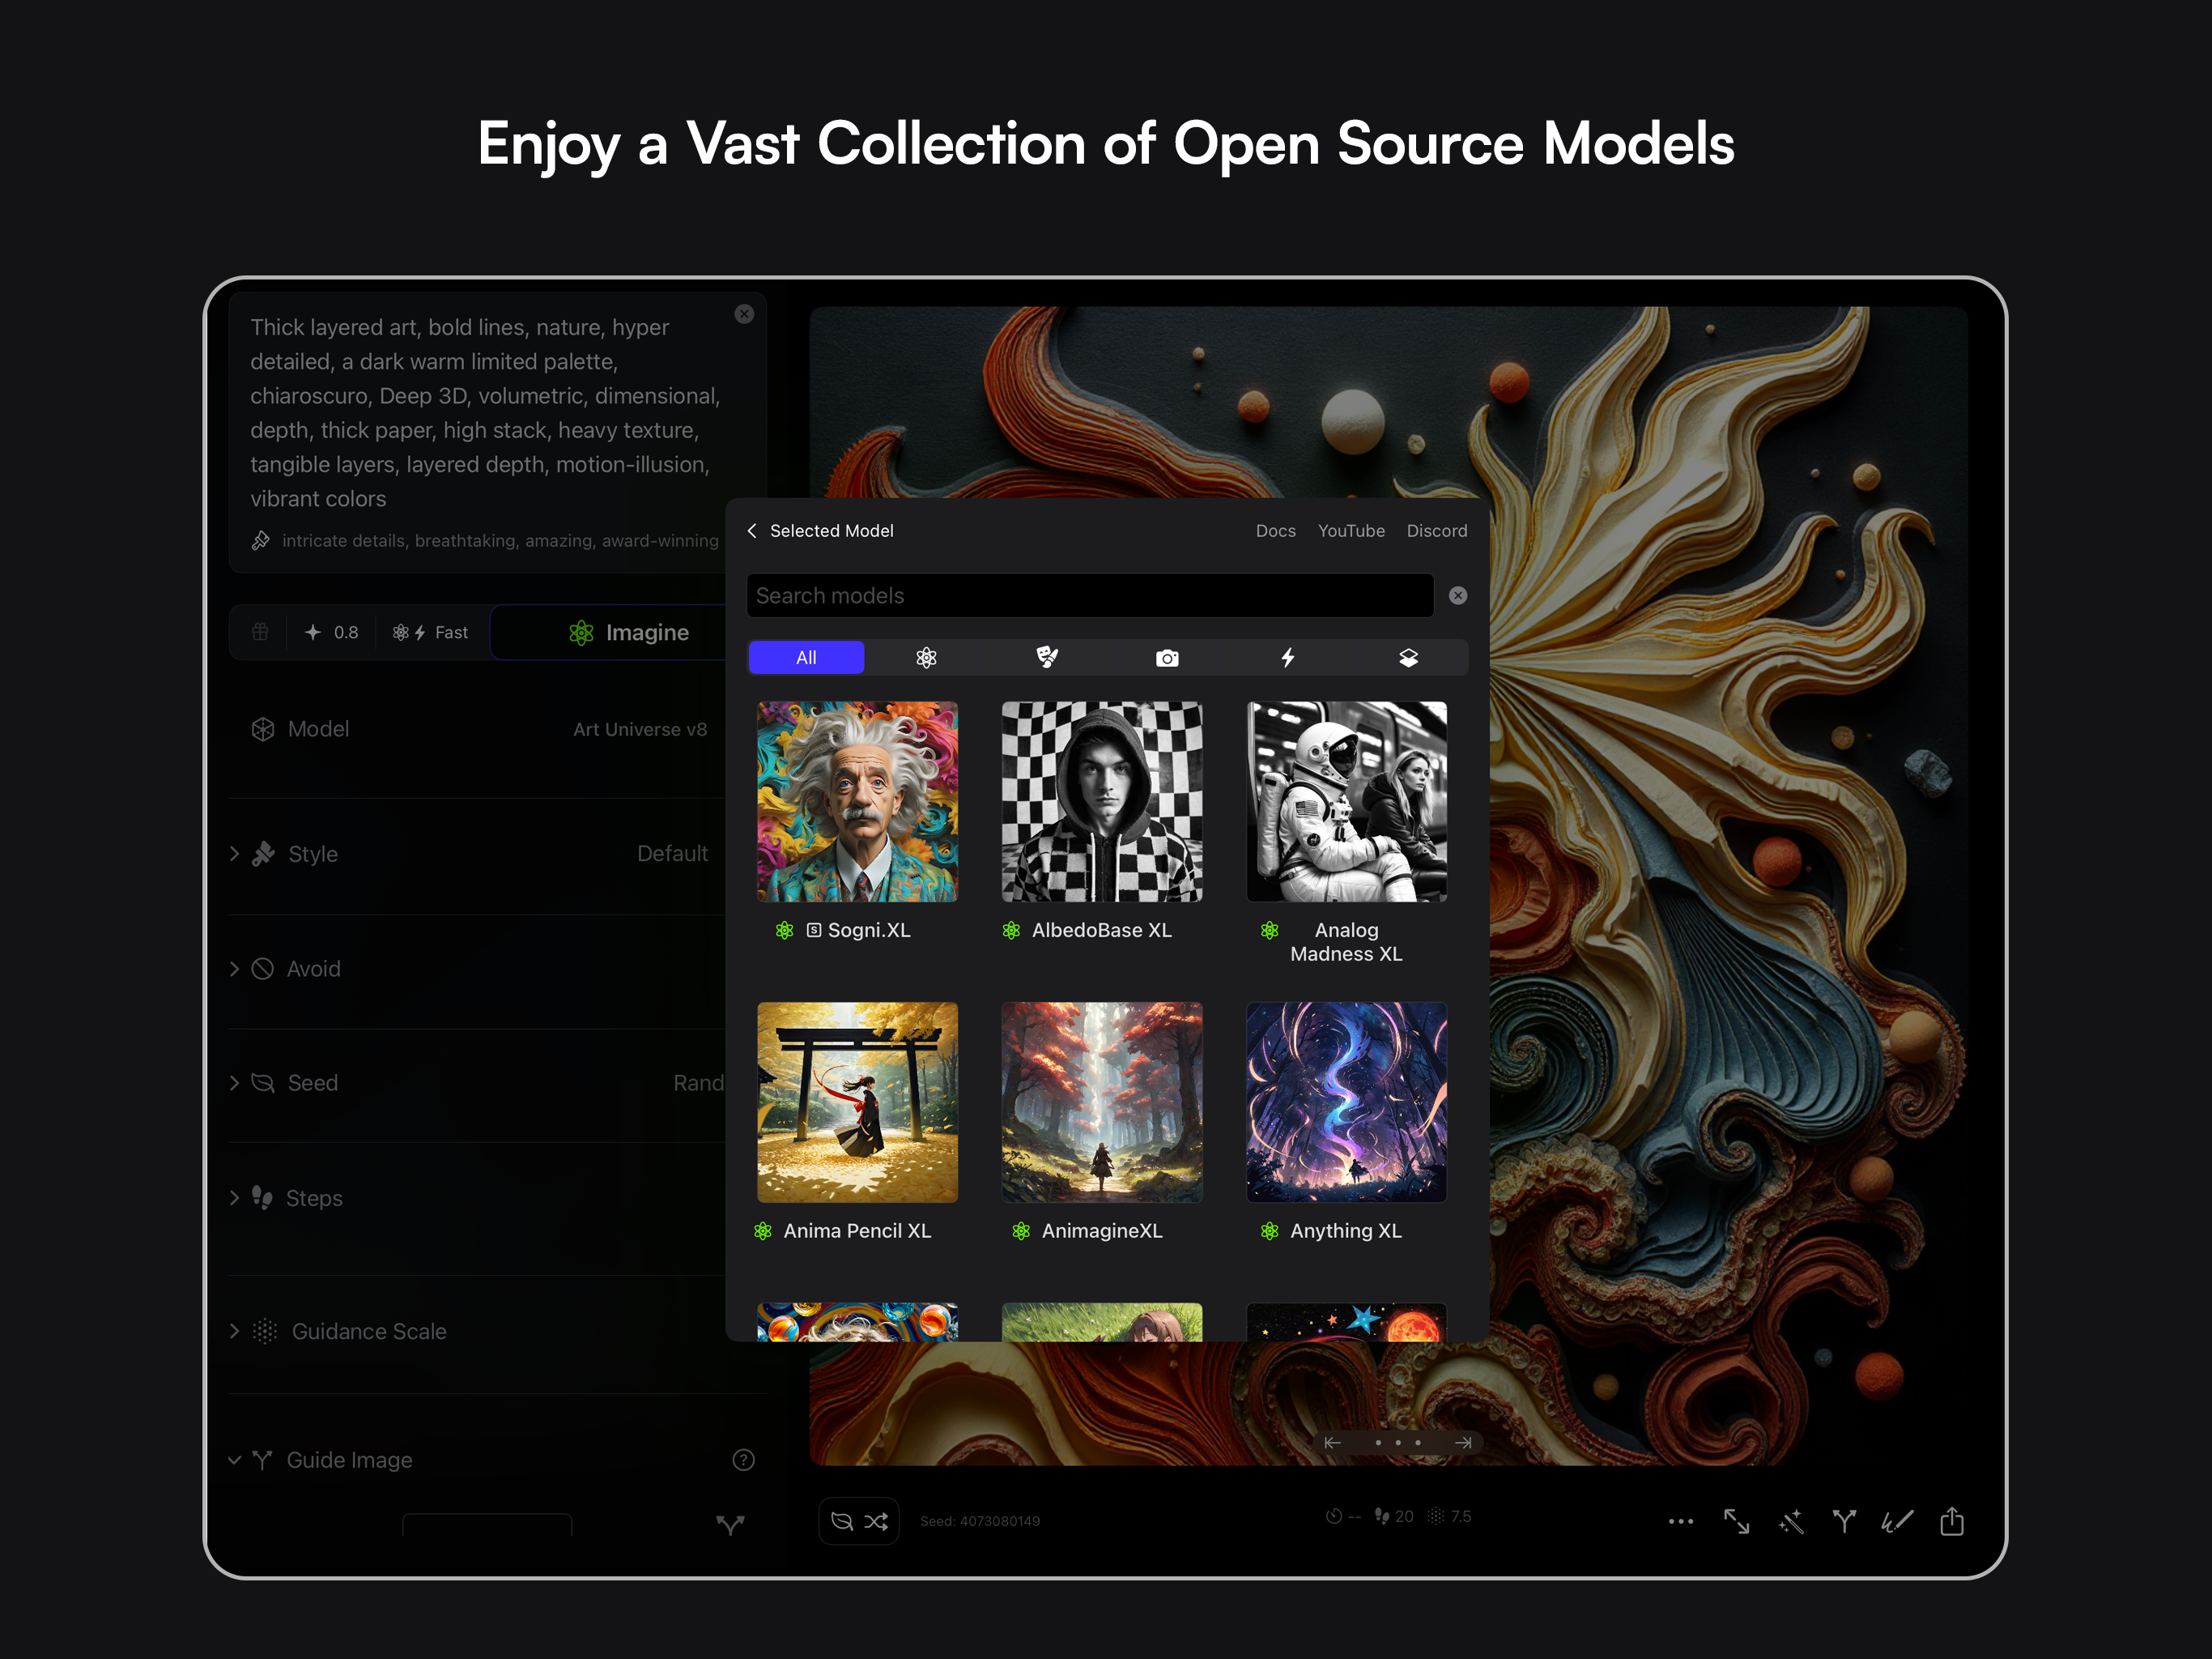Viewport: 2212px width, 1659px height.
Task: Toggle the Fast mode setting
Action: point(431,633)
